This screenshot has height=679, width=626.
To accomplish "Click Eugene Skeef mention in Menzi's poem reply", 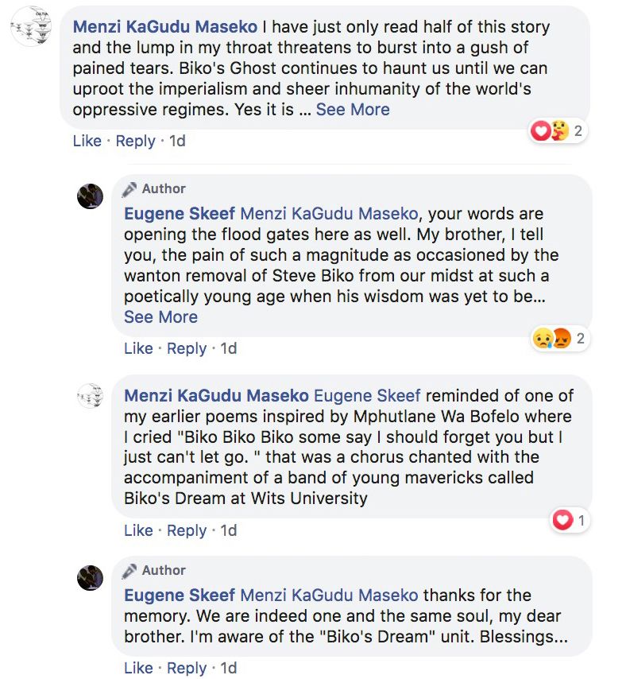I will (x=368, y=395).
